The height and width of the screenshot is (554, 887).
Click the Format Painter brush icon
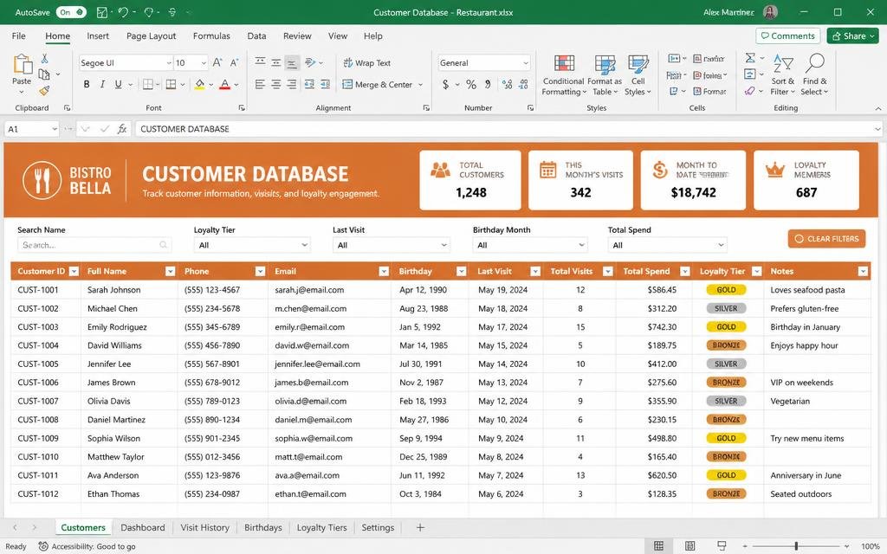coord(45,90)
